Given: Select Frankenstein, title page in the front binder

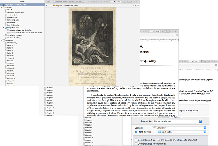Looking at the screenshot, I should pos(12,43).
